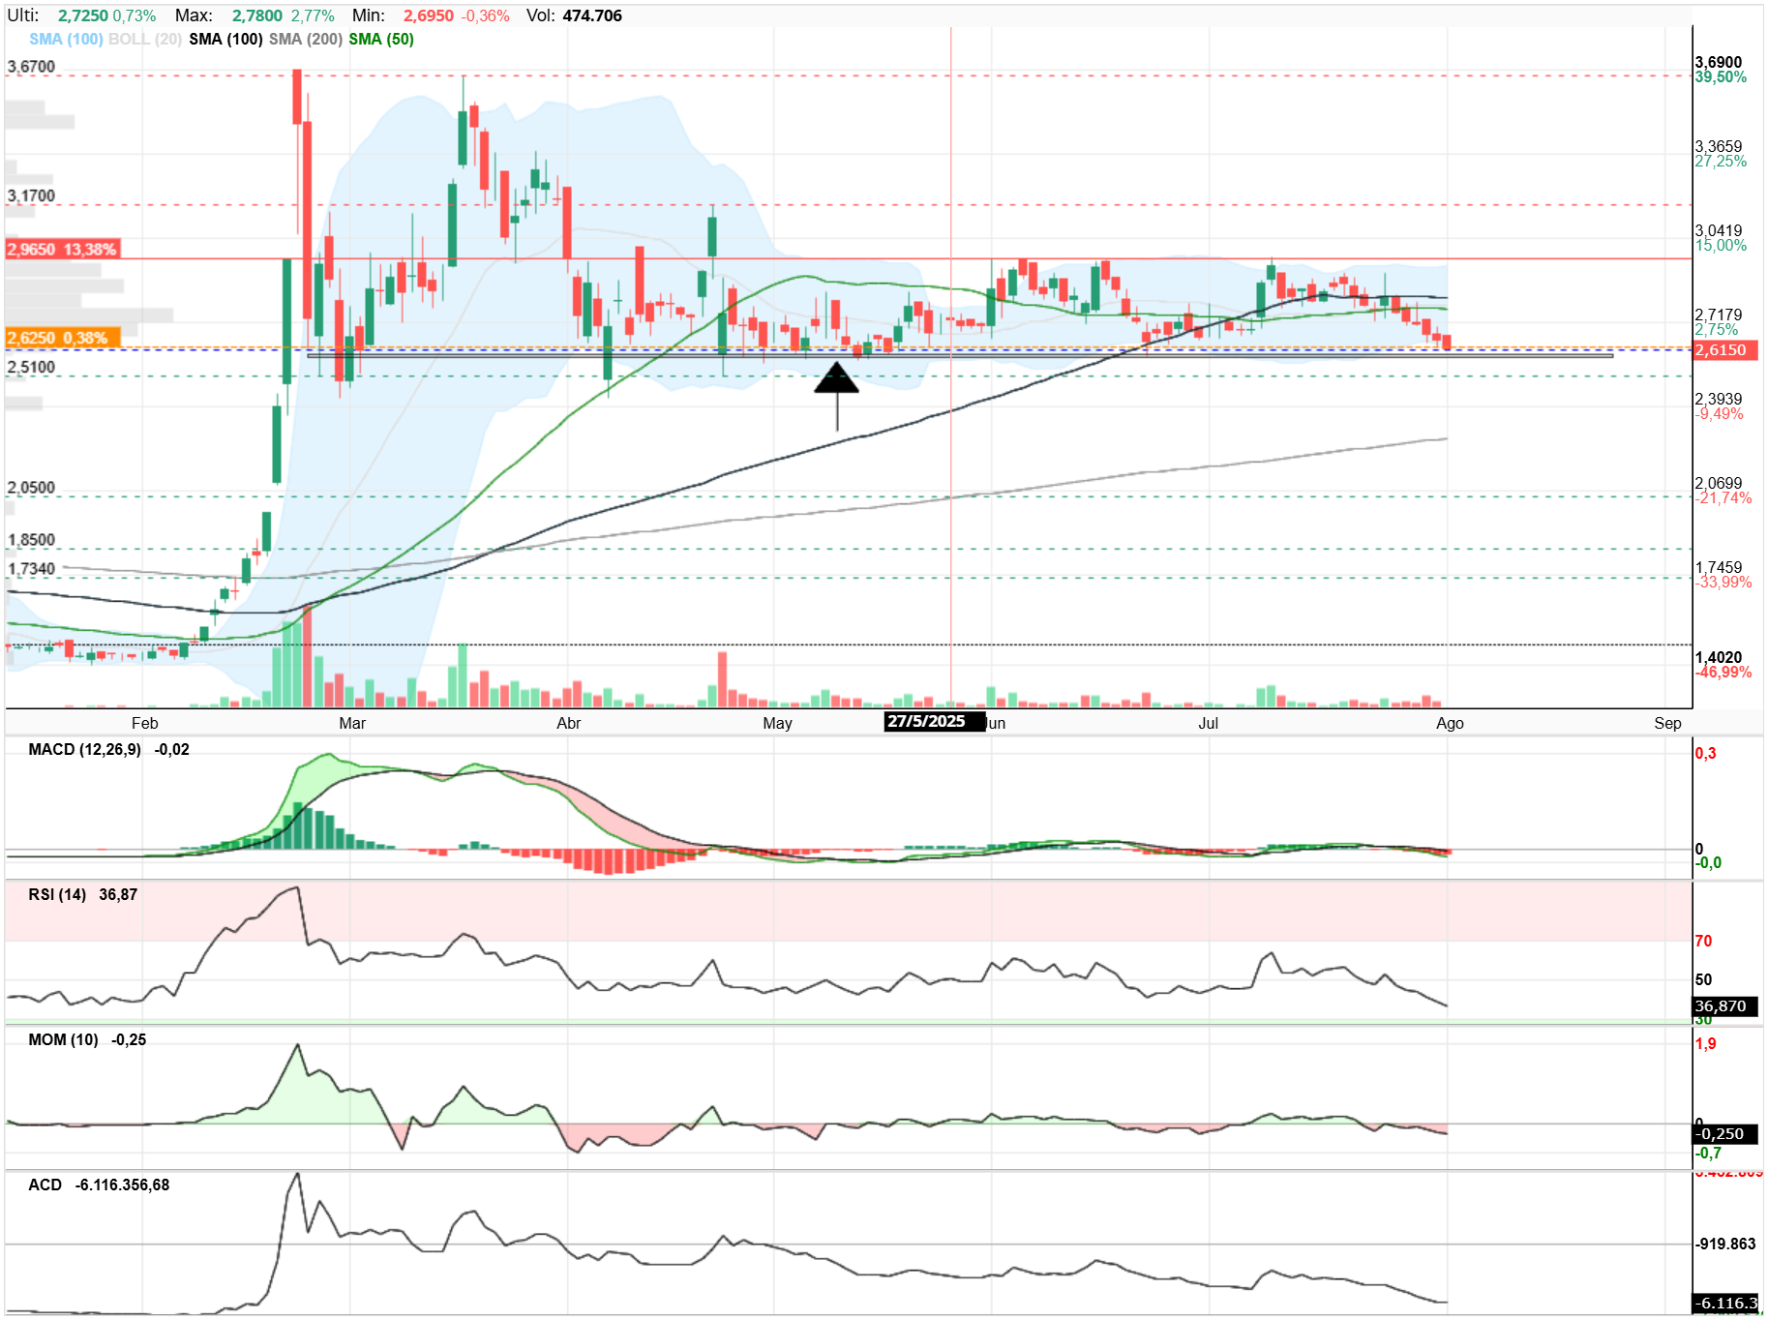Click the green SMA (50) legend label

(381, 39)
